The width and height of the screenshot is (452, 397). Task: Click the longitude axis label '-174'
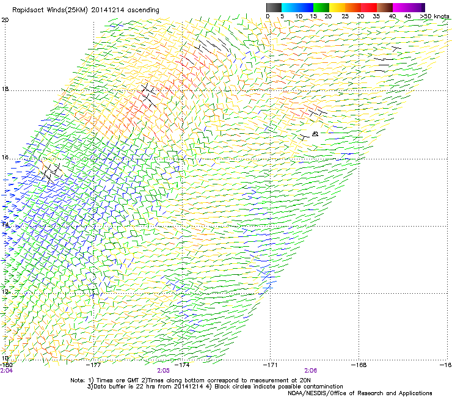point(182,365)
